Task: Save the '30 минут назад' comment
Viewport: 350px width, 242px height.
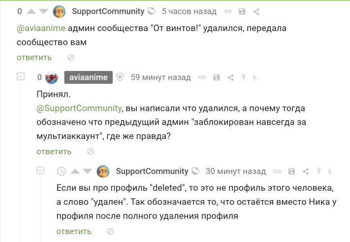Action: (x=291, y=172)
